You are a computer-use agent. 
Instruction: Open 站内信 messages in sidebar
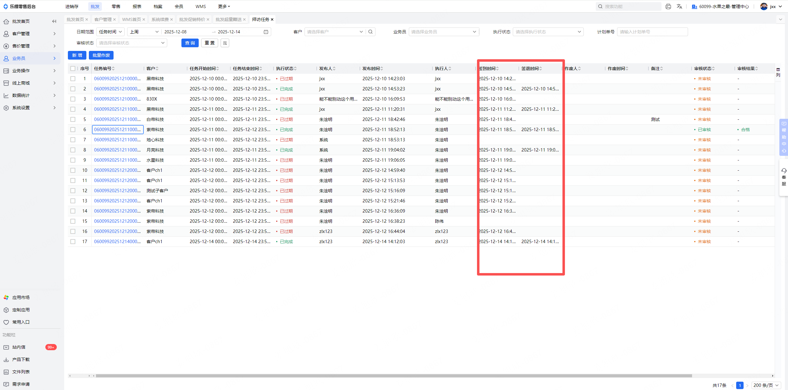19,347
